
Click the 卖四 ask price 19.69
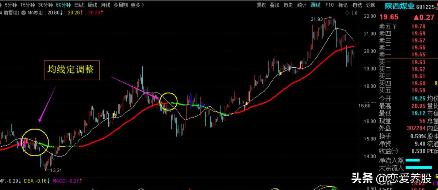coord(418,33)
